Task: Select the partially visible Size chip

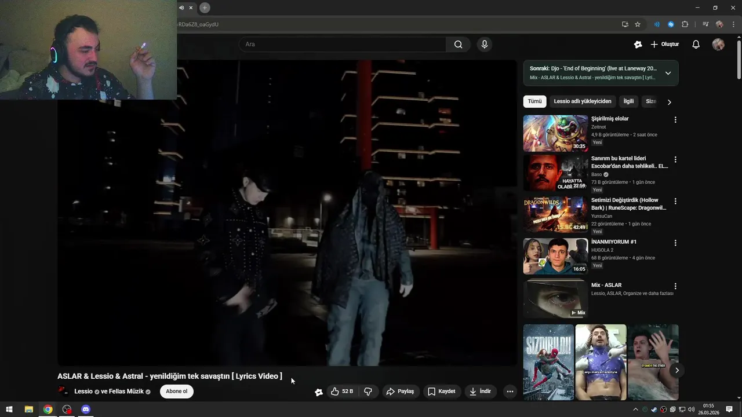Action: [651, 101]
